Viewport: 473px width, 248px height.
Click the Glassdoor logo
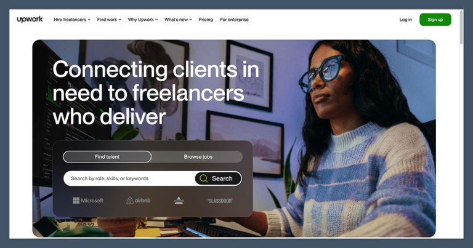pyautogui.click(x=220, y=201)
